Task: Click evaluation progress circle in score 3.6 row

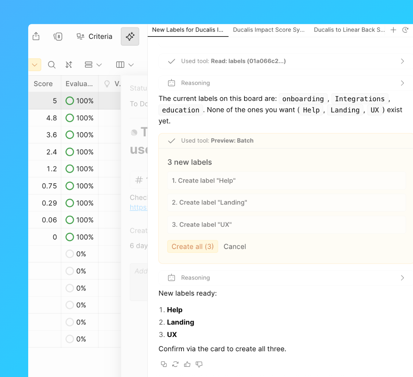Action: tap(70, 135)
